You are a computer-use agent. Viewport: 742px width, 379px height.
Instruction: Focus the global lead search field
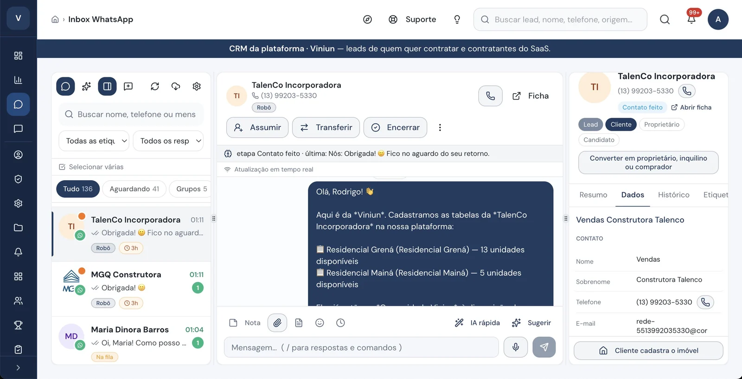click(x=560, y=19)
